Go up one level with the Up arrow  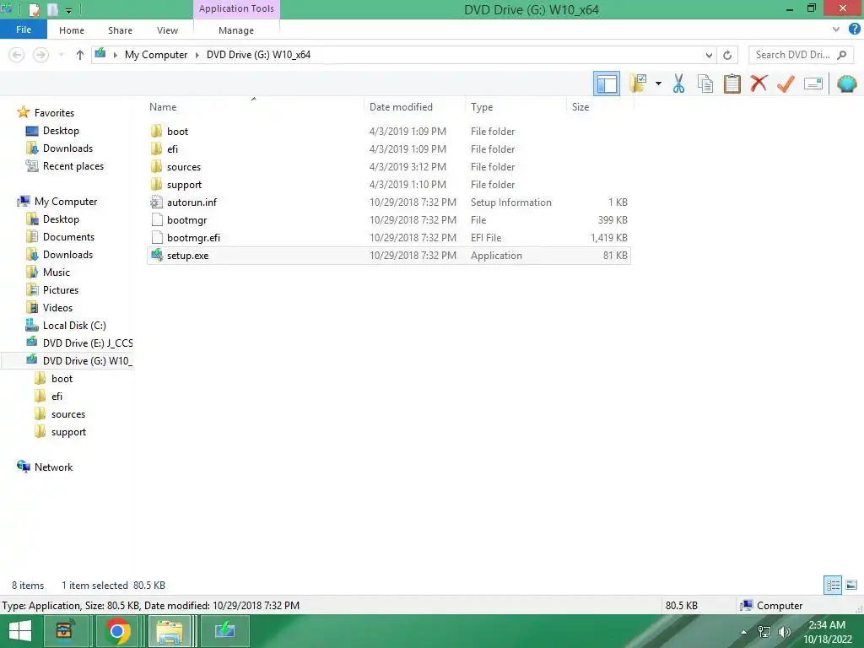pyautogui.click(x=80, y=55)
